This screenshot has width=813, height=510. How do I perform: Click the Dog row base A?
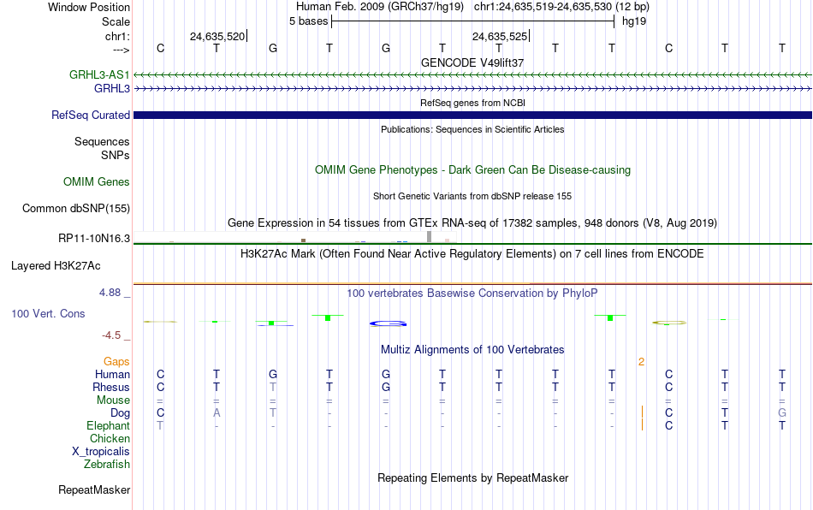[x=217, y=413]
